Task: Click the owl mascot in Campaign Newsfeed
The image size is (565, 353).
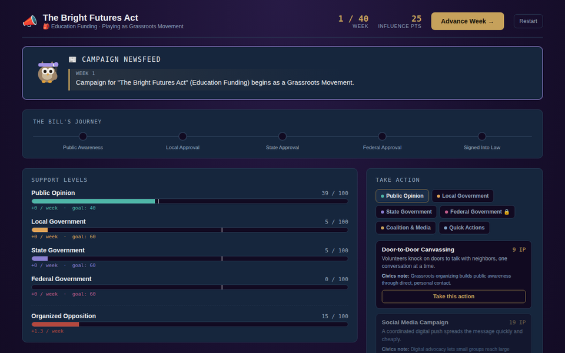Action: [x=48, y=72]
